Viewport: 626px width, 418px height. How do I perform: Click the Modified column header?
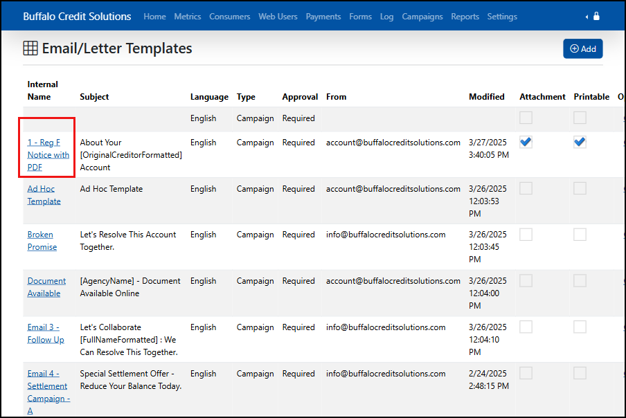(x=487, y=97)
